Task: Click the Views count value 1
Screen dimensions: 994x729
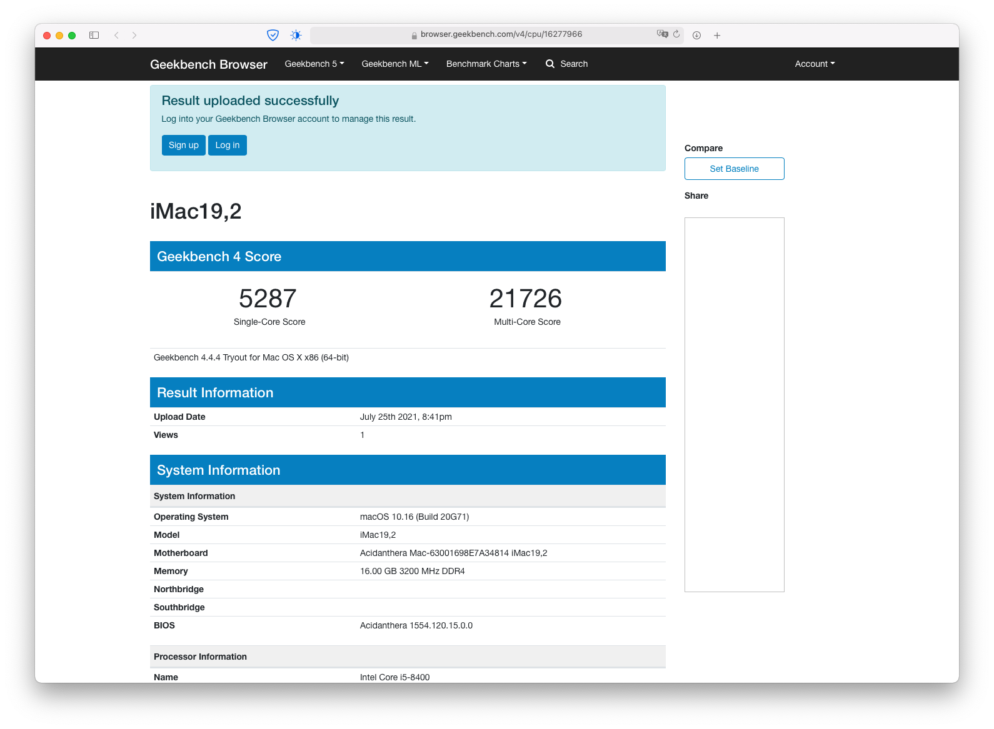Action: 362,435
